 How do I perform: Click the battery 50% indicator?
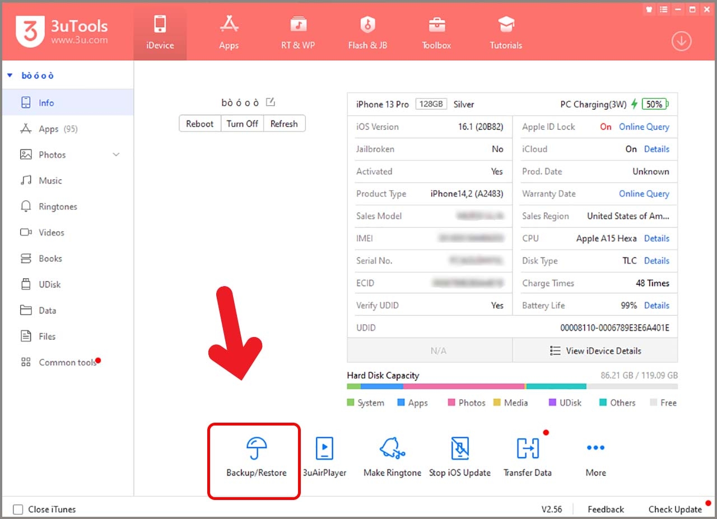[655, 104]
